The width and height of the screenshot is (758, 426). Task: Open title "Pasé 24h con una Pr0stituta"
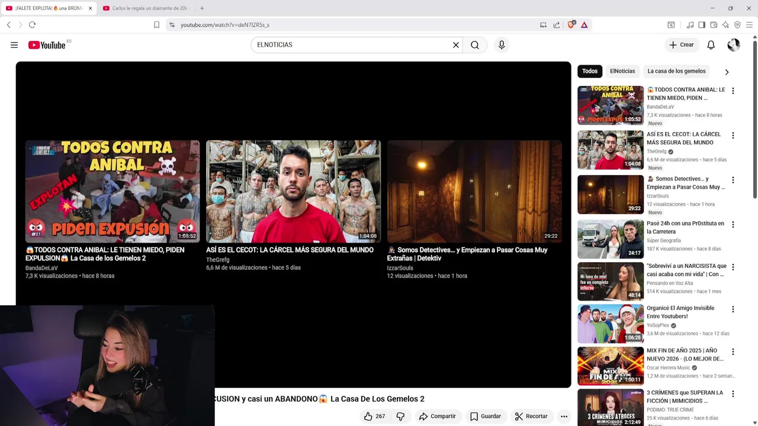[x=685, y=227]
